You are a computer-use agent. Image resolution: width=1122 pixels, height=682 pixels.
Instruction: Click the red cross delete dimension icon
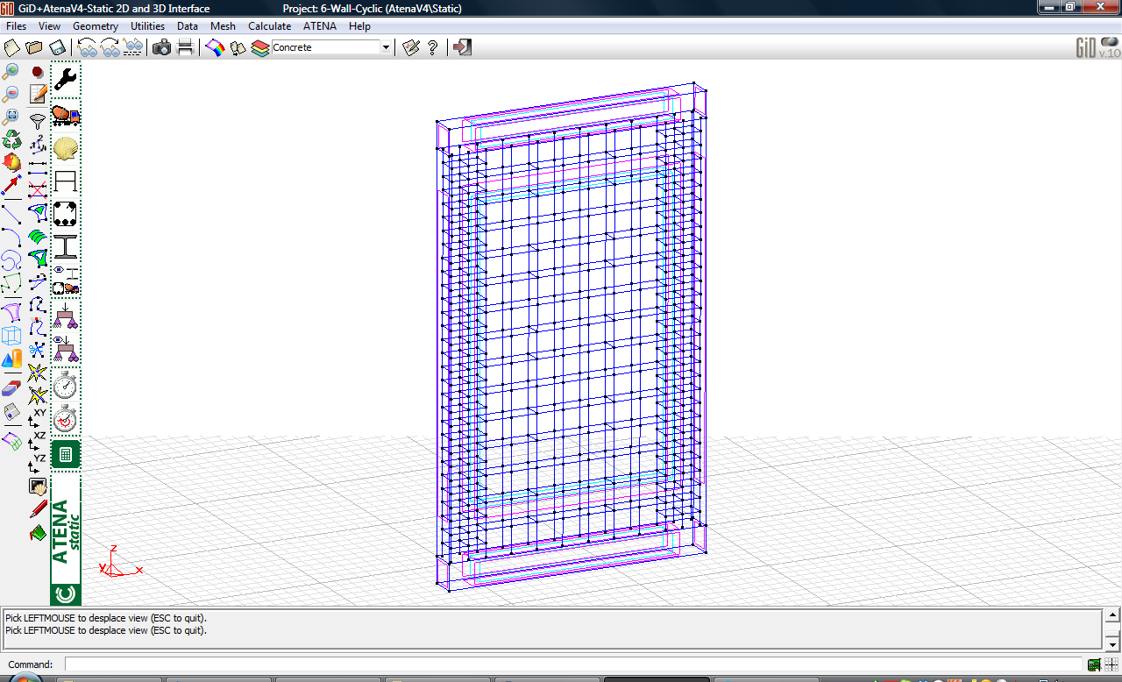coord(38,189)
